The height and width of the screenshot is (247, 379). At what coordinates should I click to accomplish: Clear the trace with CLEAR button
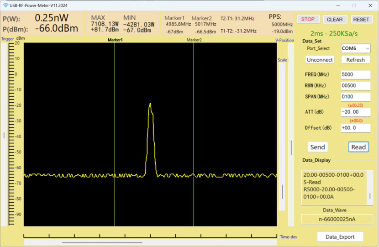(x=335, y=19)
